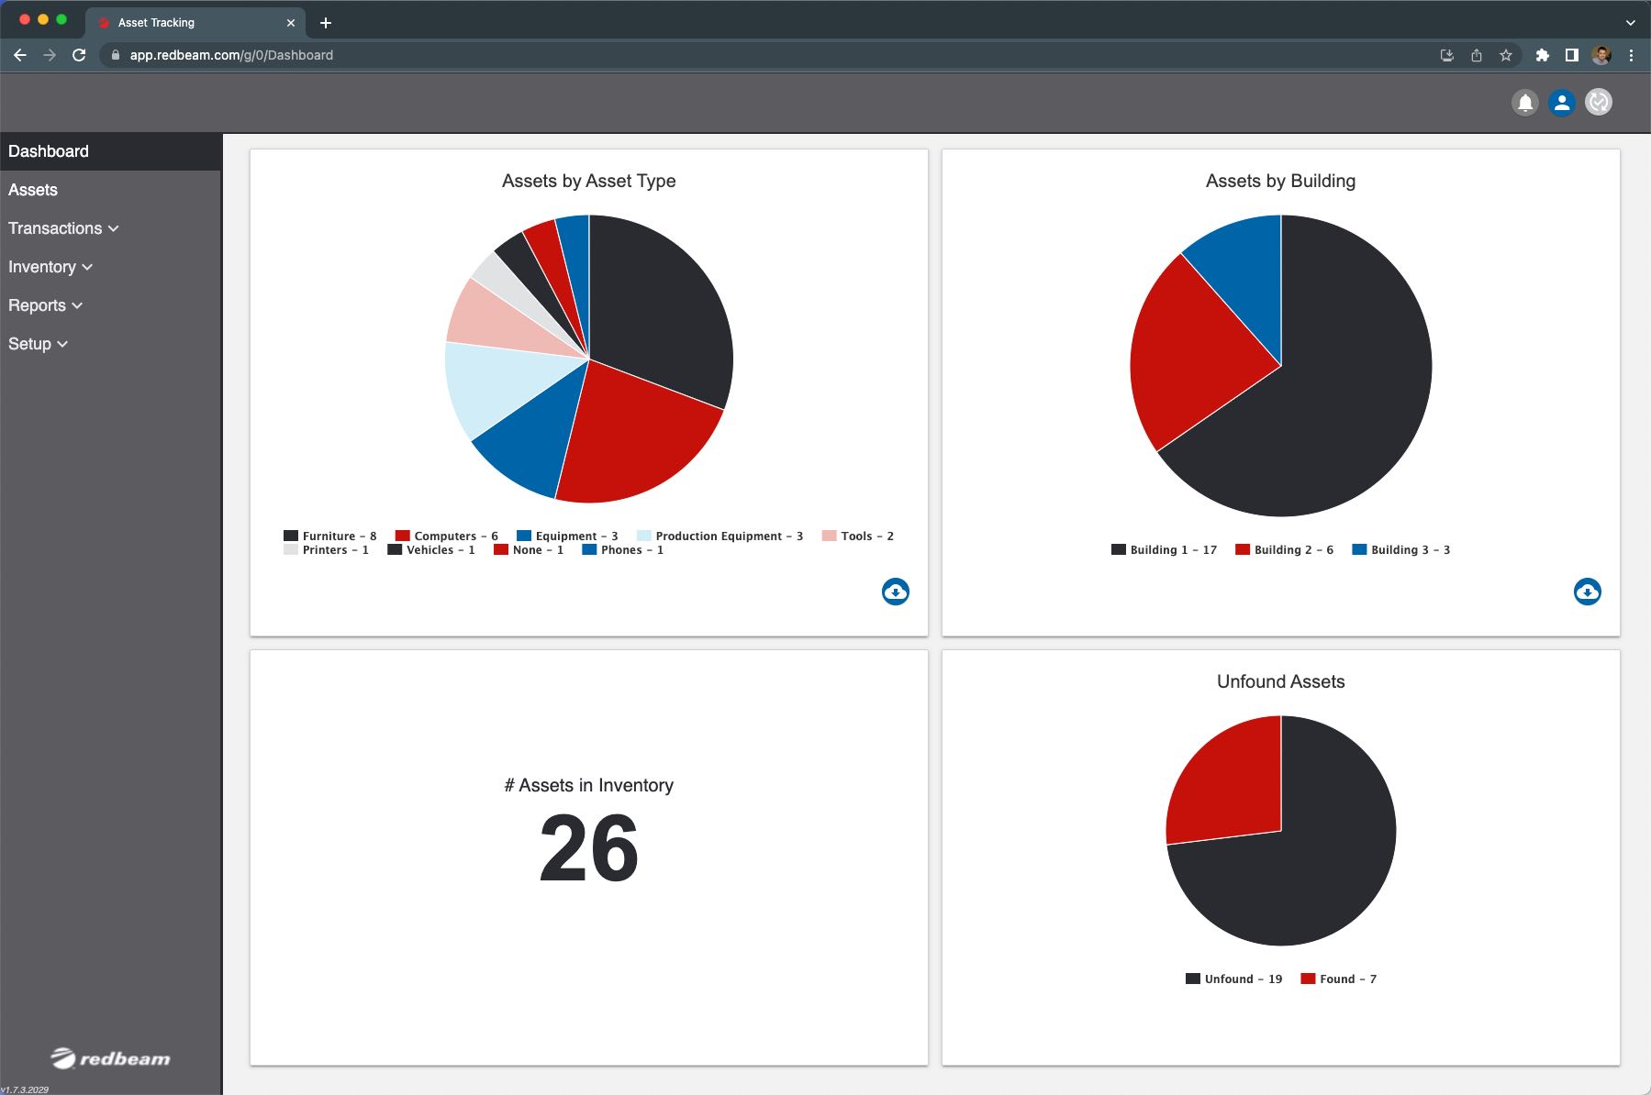Screen dimensions: 1651x1095
Task: Download the Assets by Asset Type chart
Action: point(895,592)
